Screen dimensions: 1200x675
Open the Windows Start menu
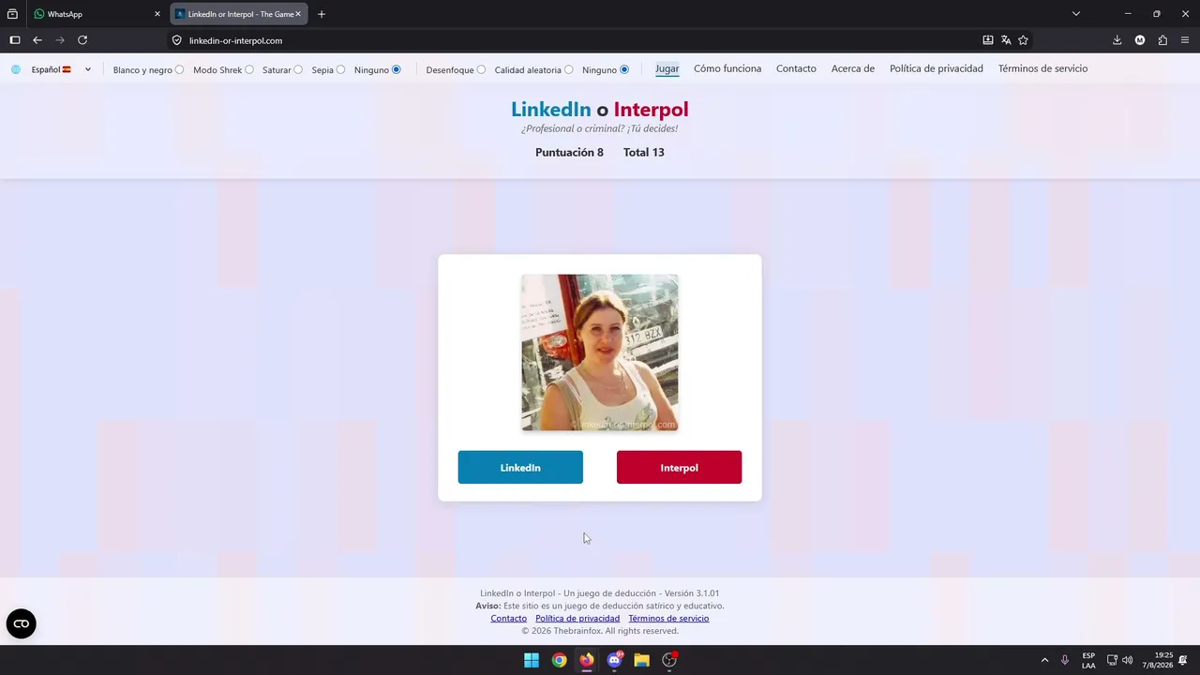pyautogui.click(x=532, y=660)
